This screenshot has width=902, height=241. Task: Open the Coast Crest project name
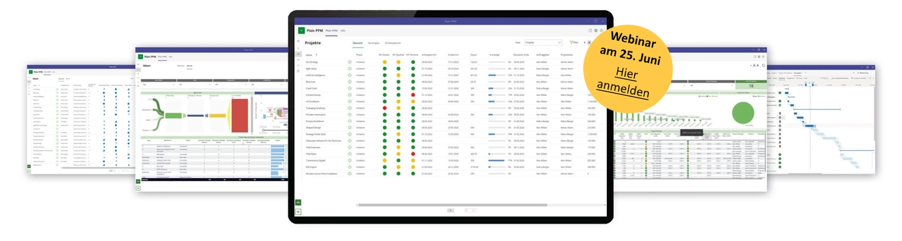[311, 89]
